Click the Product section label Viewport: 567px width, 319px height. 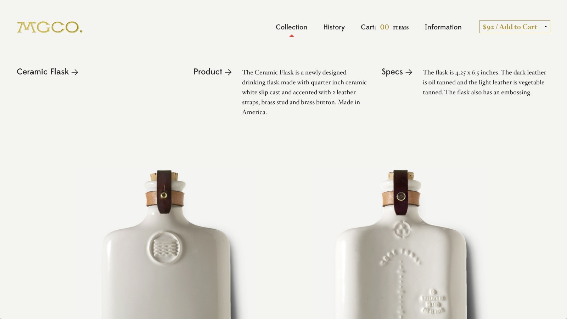(208, 72)
